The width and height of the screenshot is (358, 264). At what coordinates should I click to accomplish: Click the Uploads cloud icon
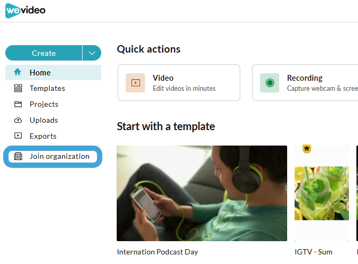18,120
